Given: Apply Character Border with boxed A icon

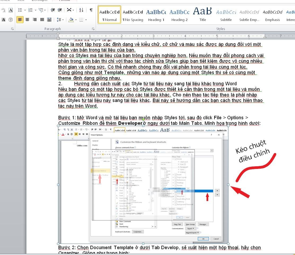Looking at the screenshot, I should point(11,10).
